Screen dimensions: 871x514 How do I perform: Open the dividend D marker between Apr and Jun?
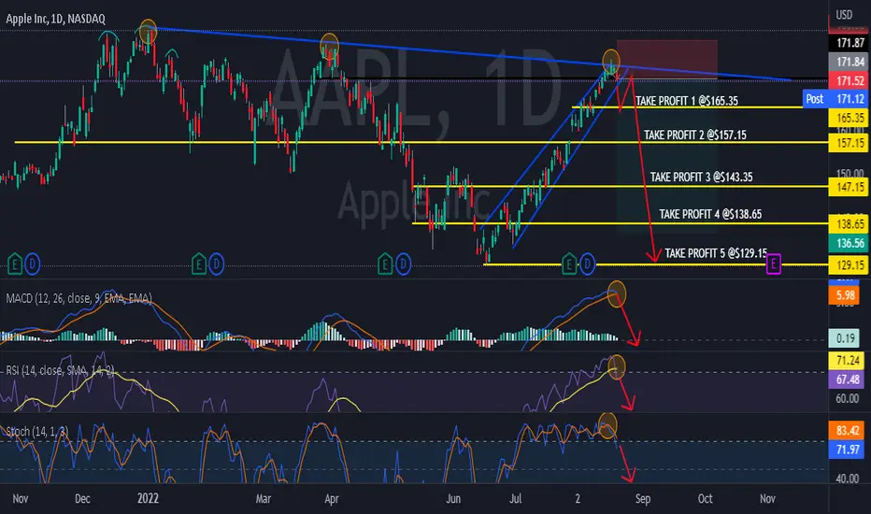(404, 264)
